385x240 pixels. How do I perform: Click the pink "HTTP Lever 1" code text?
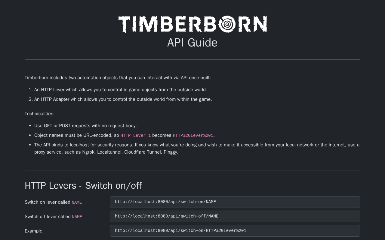[135, 136]
